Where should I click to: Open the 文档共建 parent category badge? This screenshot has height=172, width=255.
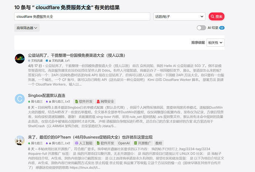[x=35, y=61]
